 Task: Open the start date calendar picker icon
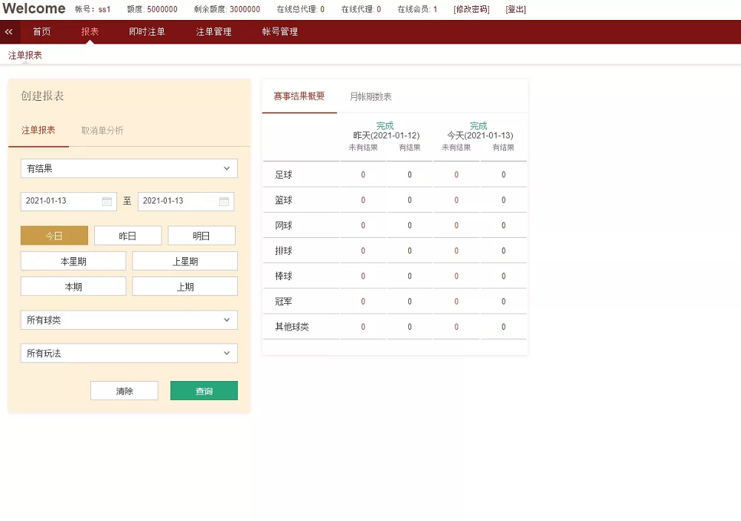coord(107,201)
